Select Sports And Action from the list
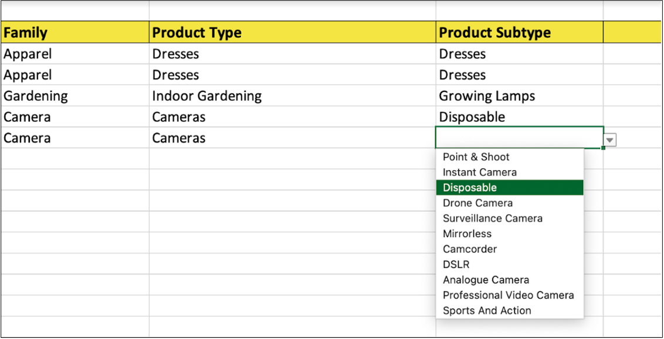This screenshot has height=339, width=664. 487,310
